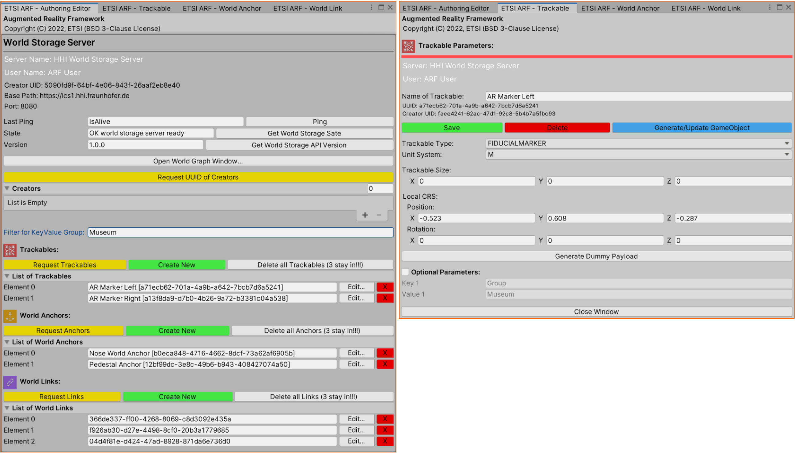The width and height of the screenshot is (795, 454).
Task: Click Generate/Update GameObject button
Action: (702, 128)
